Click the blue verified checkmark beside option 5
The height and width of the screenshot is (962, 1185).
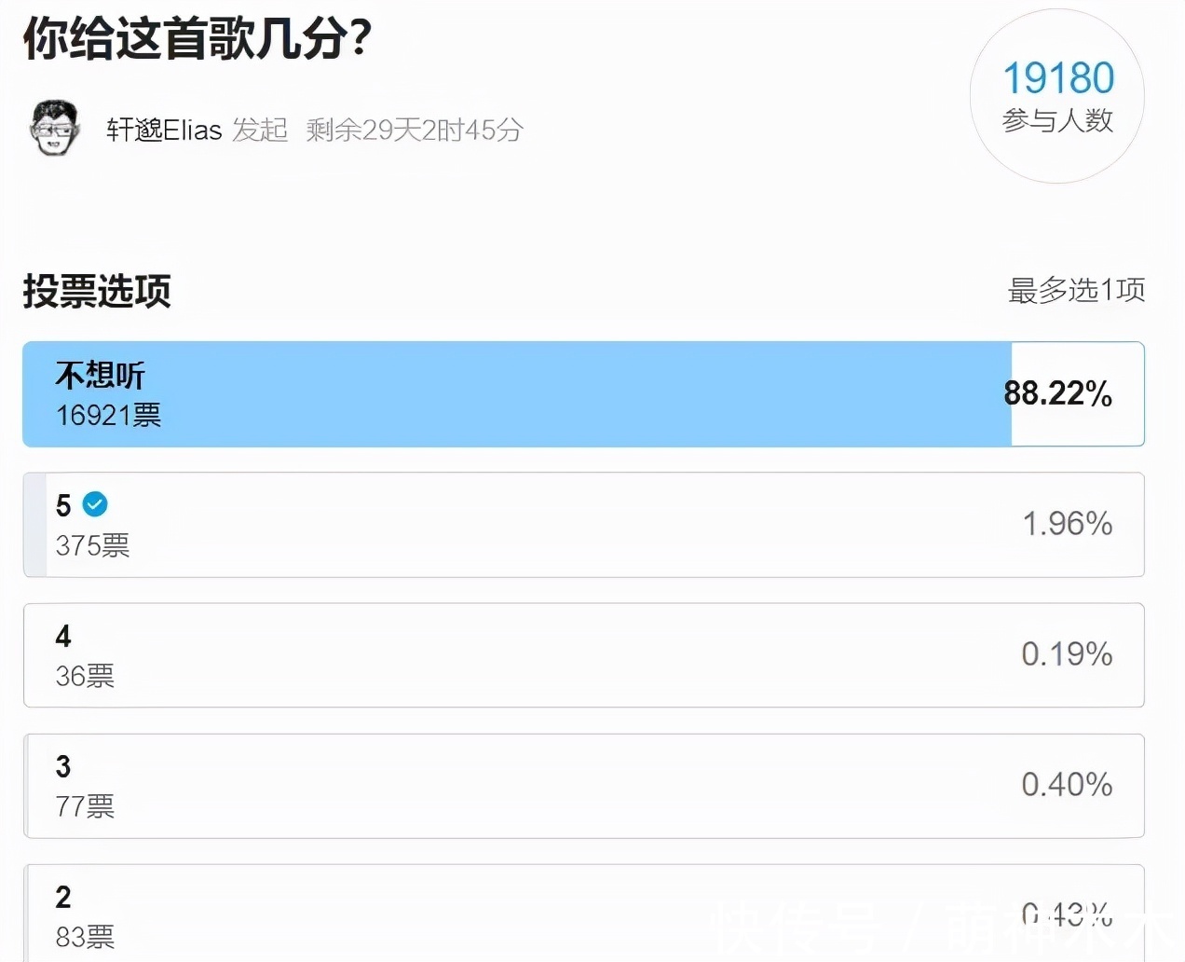point(94,502)
